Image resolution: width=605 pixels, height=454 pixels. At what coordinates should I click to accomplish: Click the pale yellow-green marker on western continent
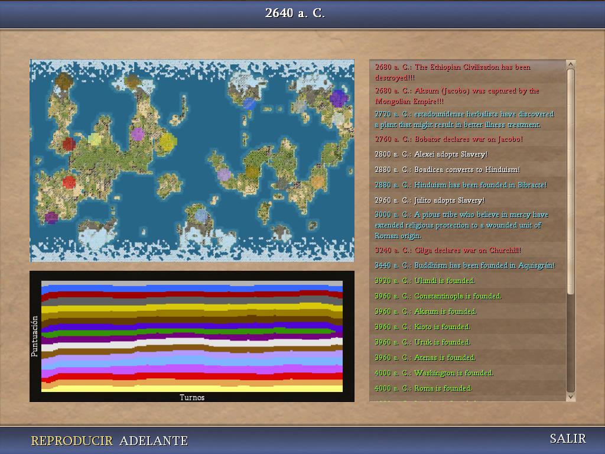pos(95,140)
